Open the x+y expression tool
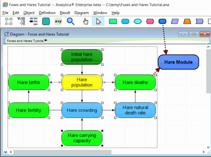 (58, 21)
